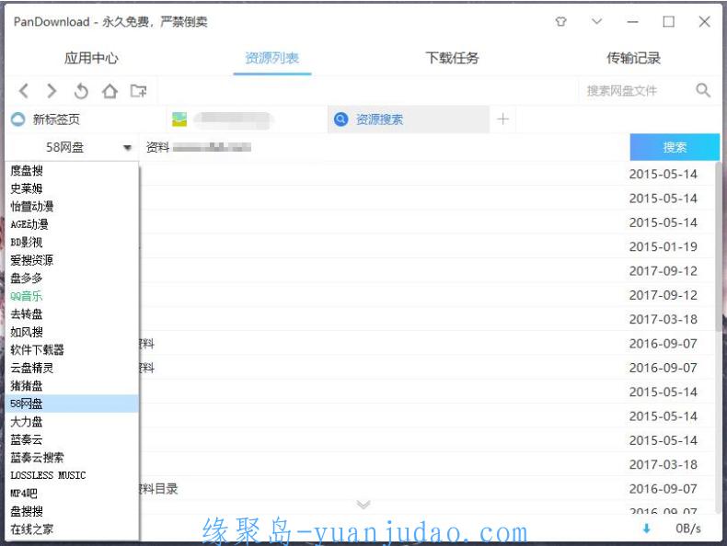
Task: Focus the 搜索网盘文件 search field
Action: point(637,91)
